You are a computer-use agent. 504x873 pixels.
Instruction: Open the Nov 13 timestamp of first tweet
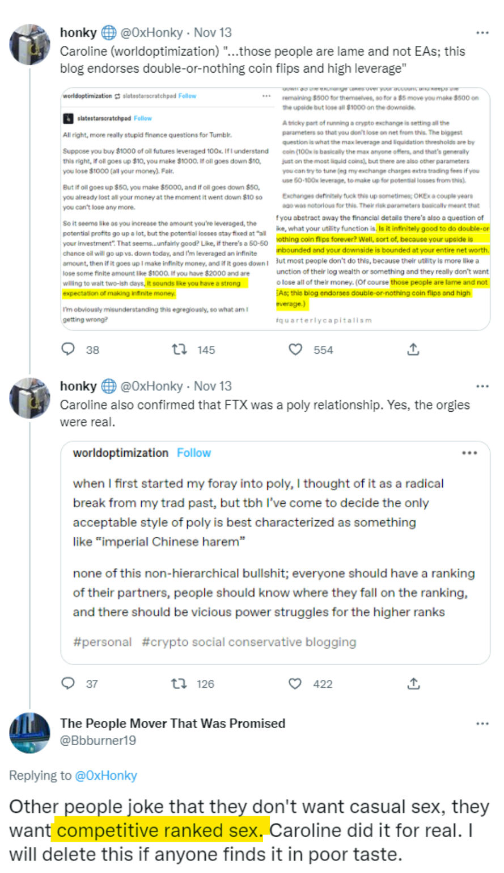pos(213,32)
